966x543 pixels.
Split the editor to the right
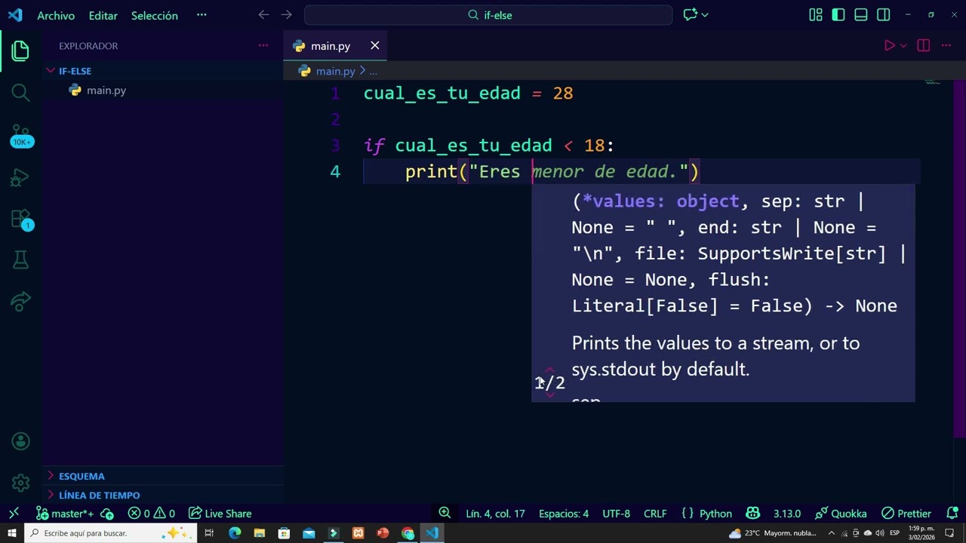923,46
